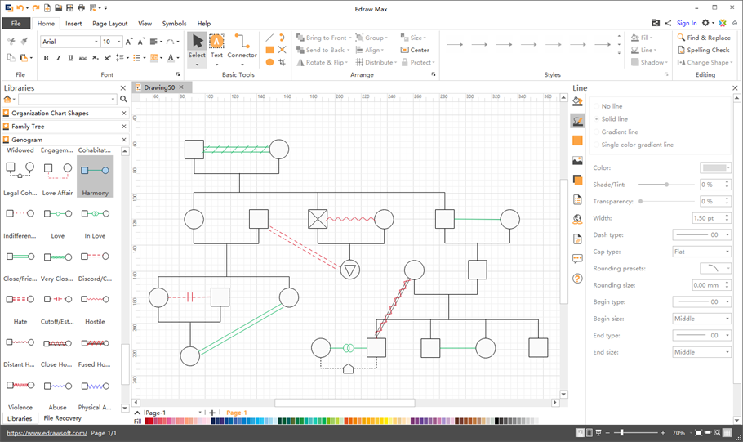The image size is (743, 442).
Task: Click the Shade/Tint slider
Action: pyautogui.click(x=666, y=185)
